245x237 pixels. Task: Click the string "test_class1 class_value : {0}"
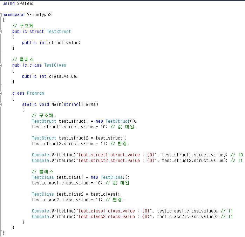pyautogui.click(x=114, y=211)
